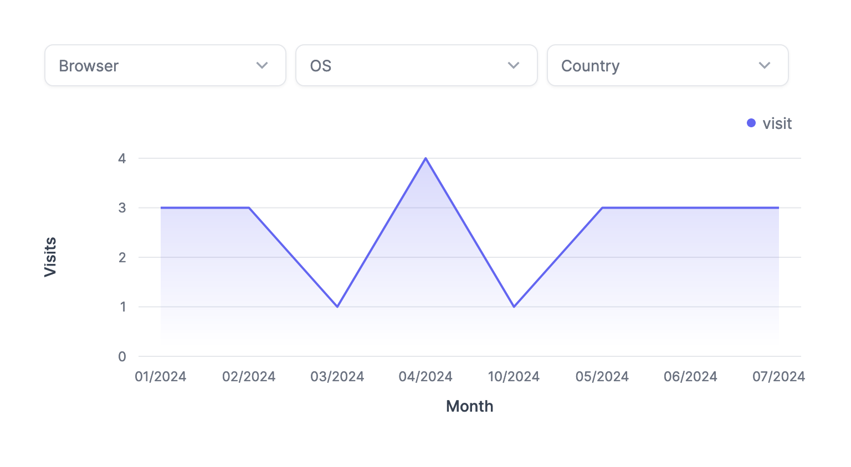
Task: Open the Browser filter dropdown
Action: coord(165,65)
